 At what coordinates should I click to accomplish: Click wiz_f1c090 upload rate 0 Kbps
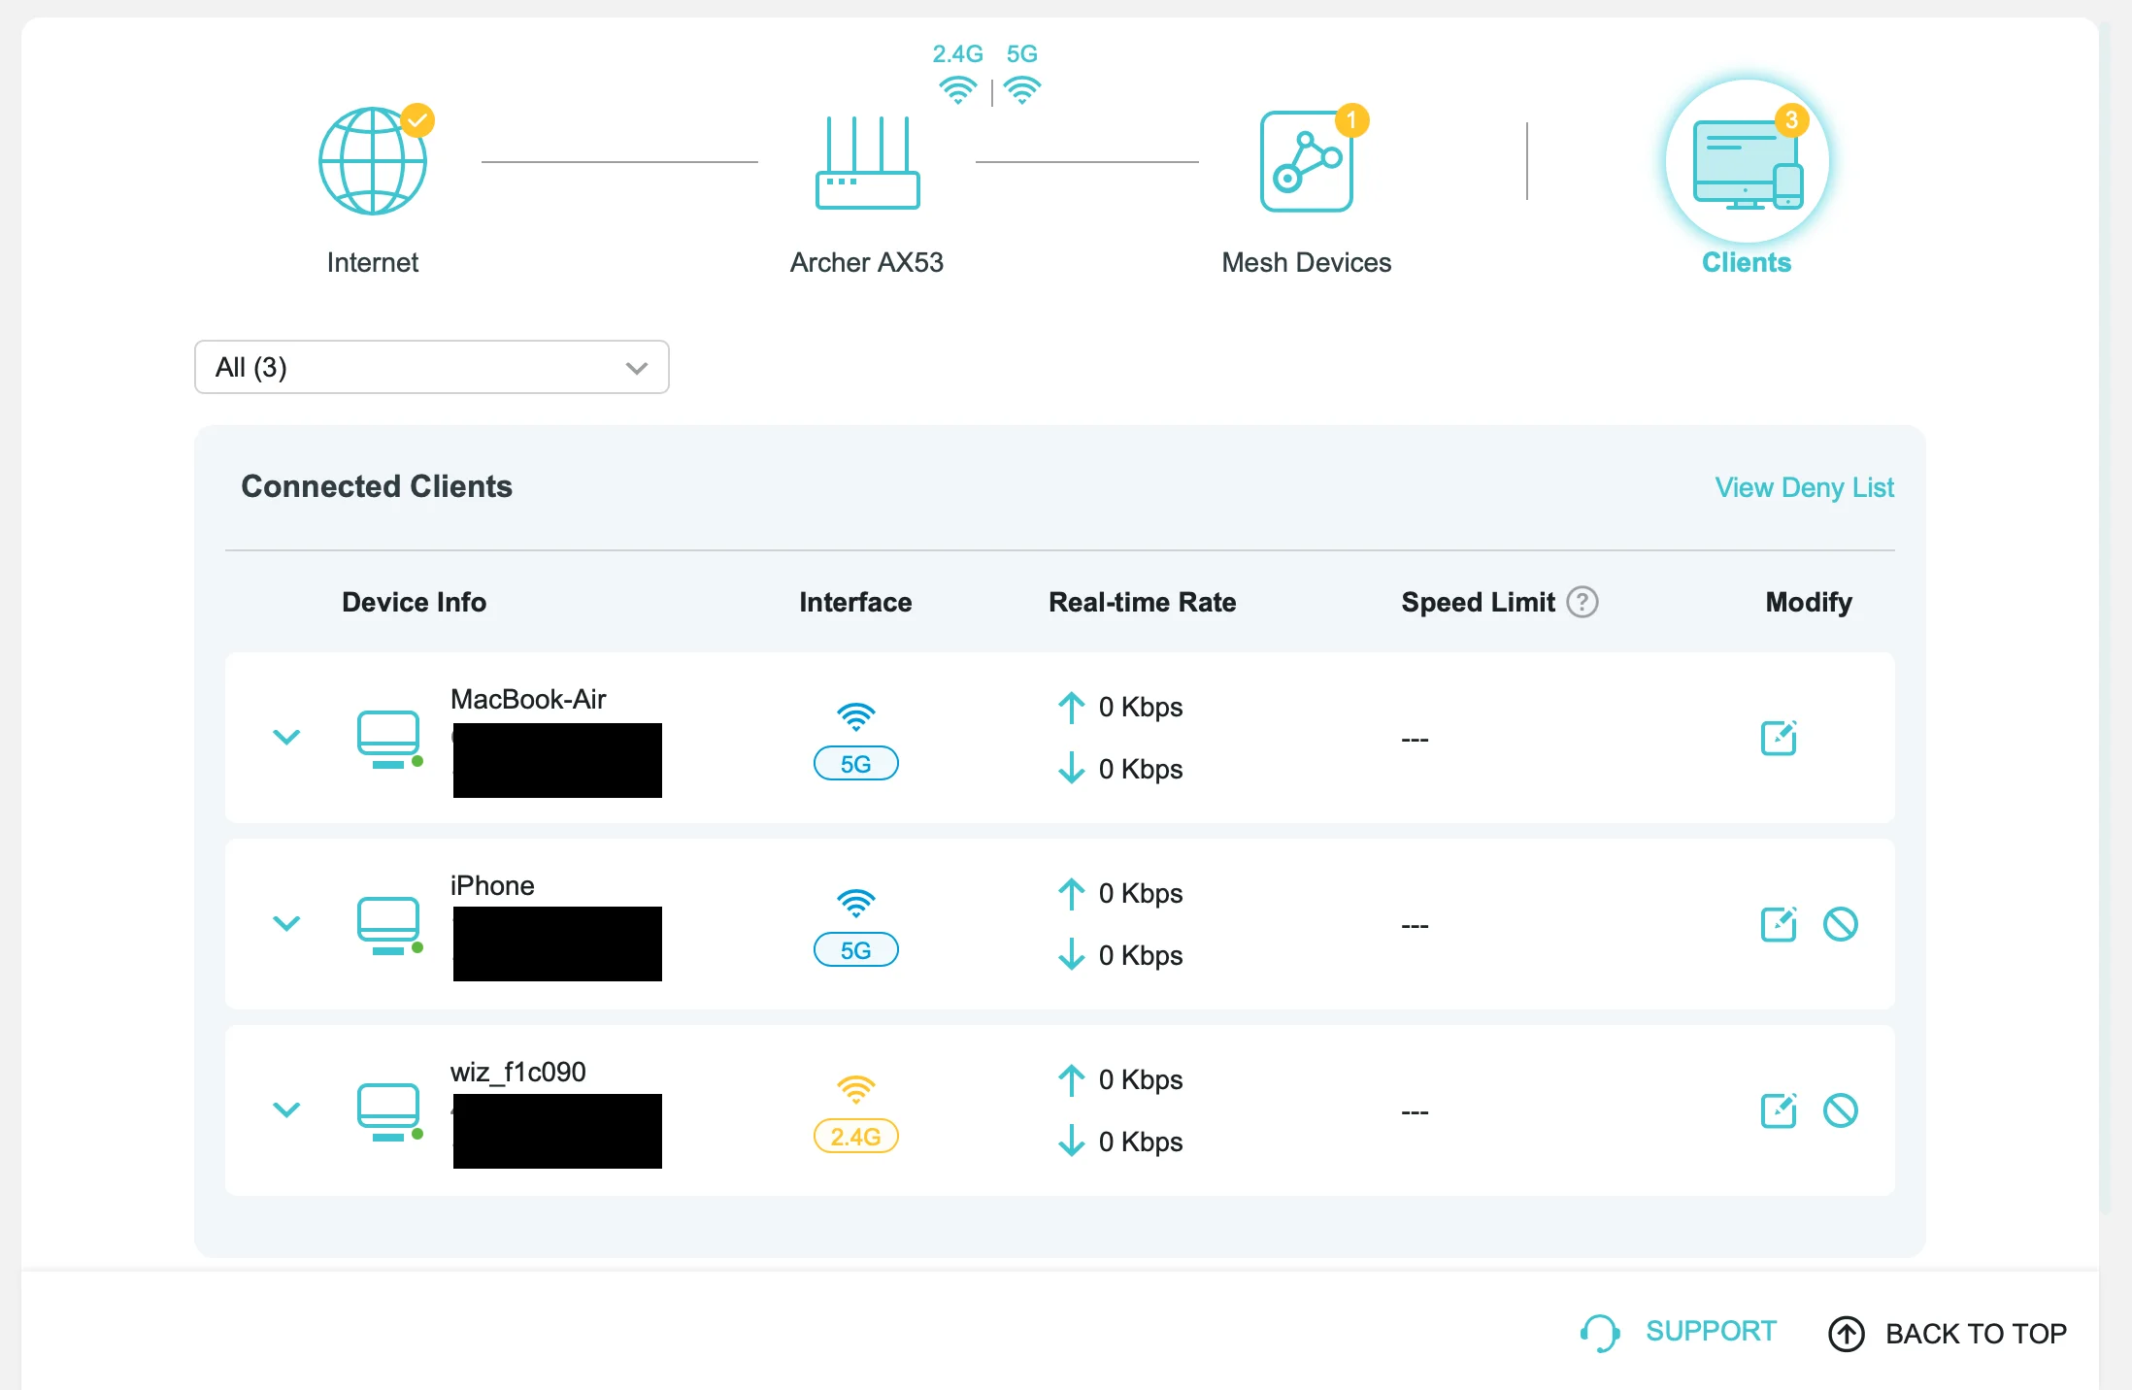[1141, 1079]
